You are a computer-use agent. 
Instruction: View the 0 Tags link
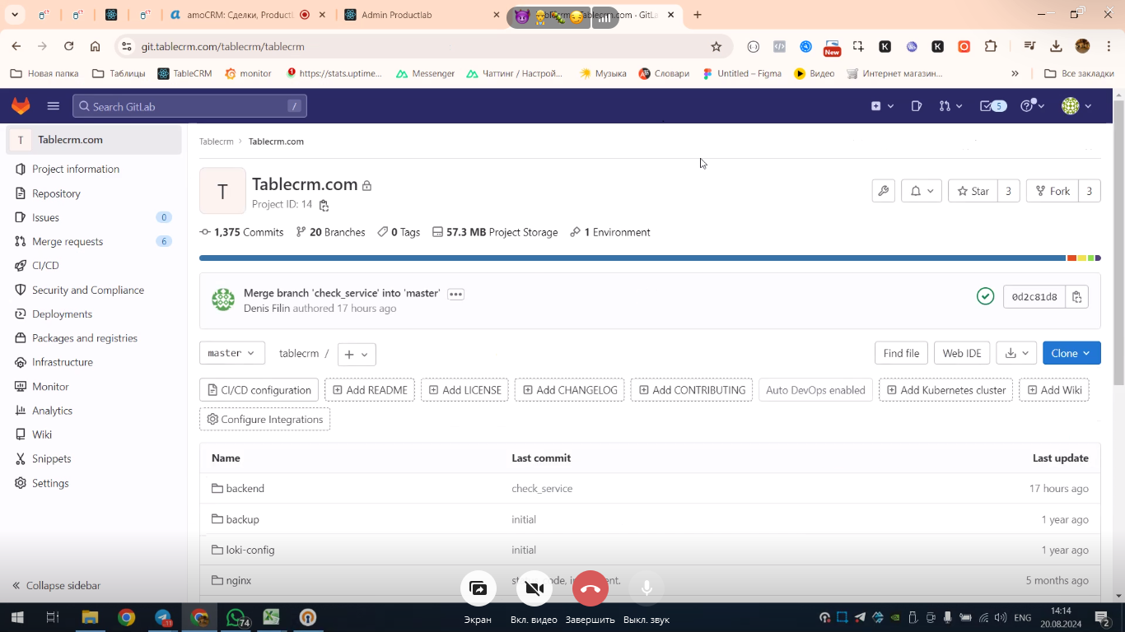point(399,232)
